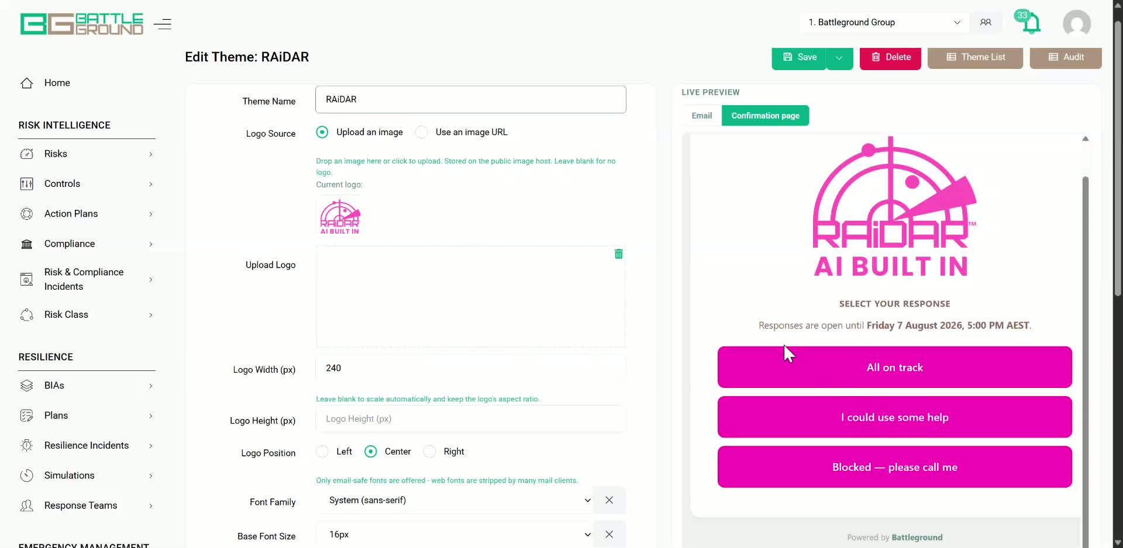The height and width of the screenshot is (548, 1123).
Task: Click the Home house icon
Action: (27, 83)
